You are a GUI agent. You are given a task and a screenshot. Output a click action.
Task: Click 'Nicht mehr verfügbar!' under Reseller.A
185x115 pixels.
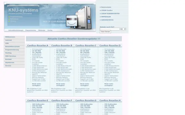click(x=36, y=85)
